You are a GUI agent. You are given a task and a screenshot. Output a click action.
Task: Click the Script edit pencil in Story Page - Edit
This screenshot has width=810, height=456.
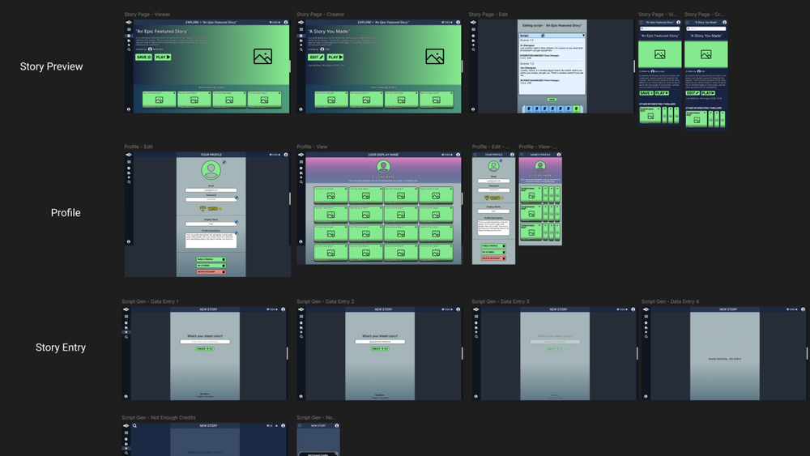click(543, 36)
